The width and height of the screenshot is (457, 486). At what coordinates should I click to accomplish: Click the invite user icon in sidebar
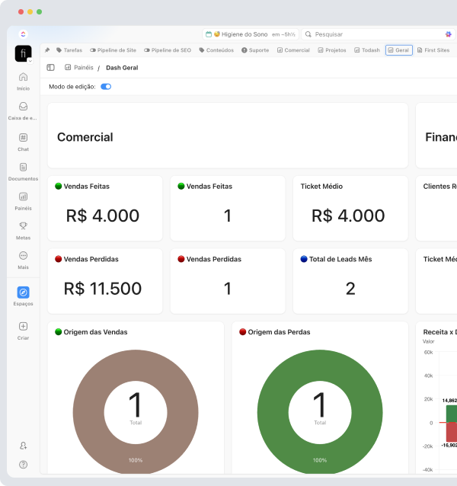coord(23,446)
